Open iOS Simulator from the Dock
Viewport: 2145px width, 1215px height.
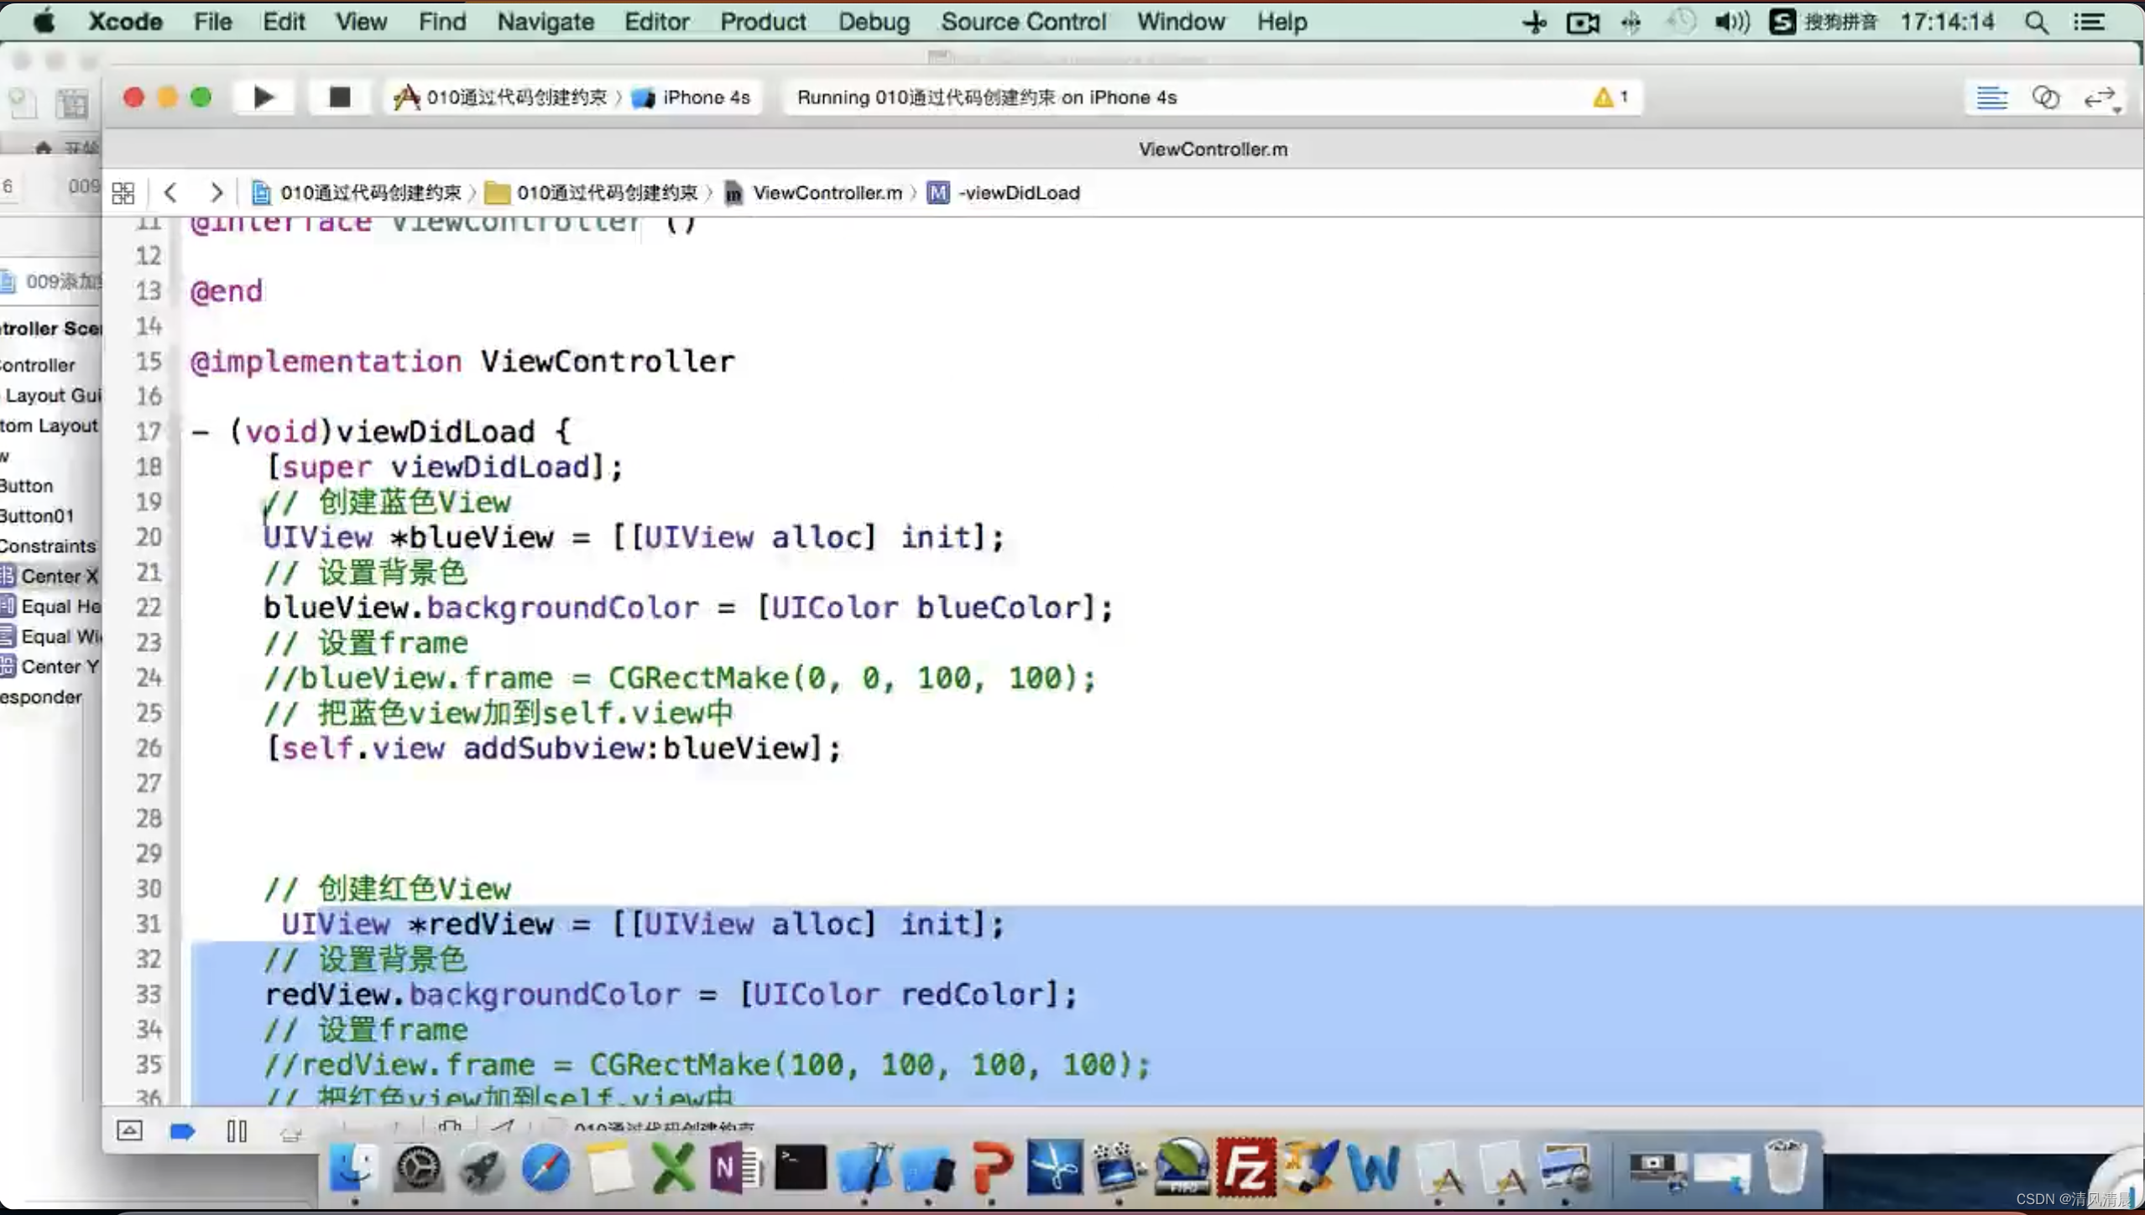pos(928,1169)
